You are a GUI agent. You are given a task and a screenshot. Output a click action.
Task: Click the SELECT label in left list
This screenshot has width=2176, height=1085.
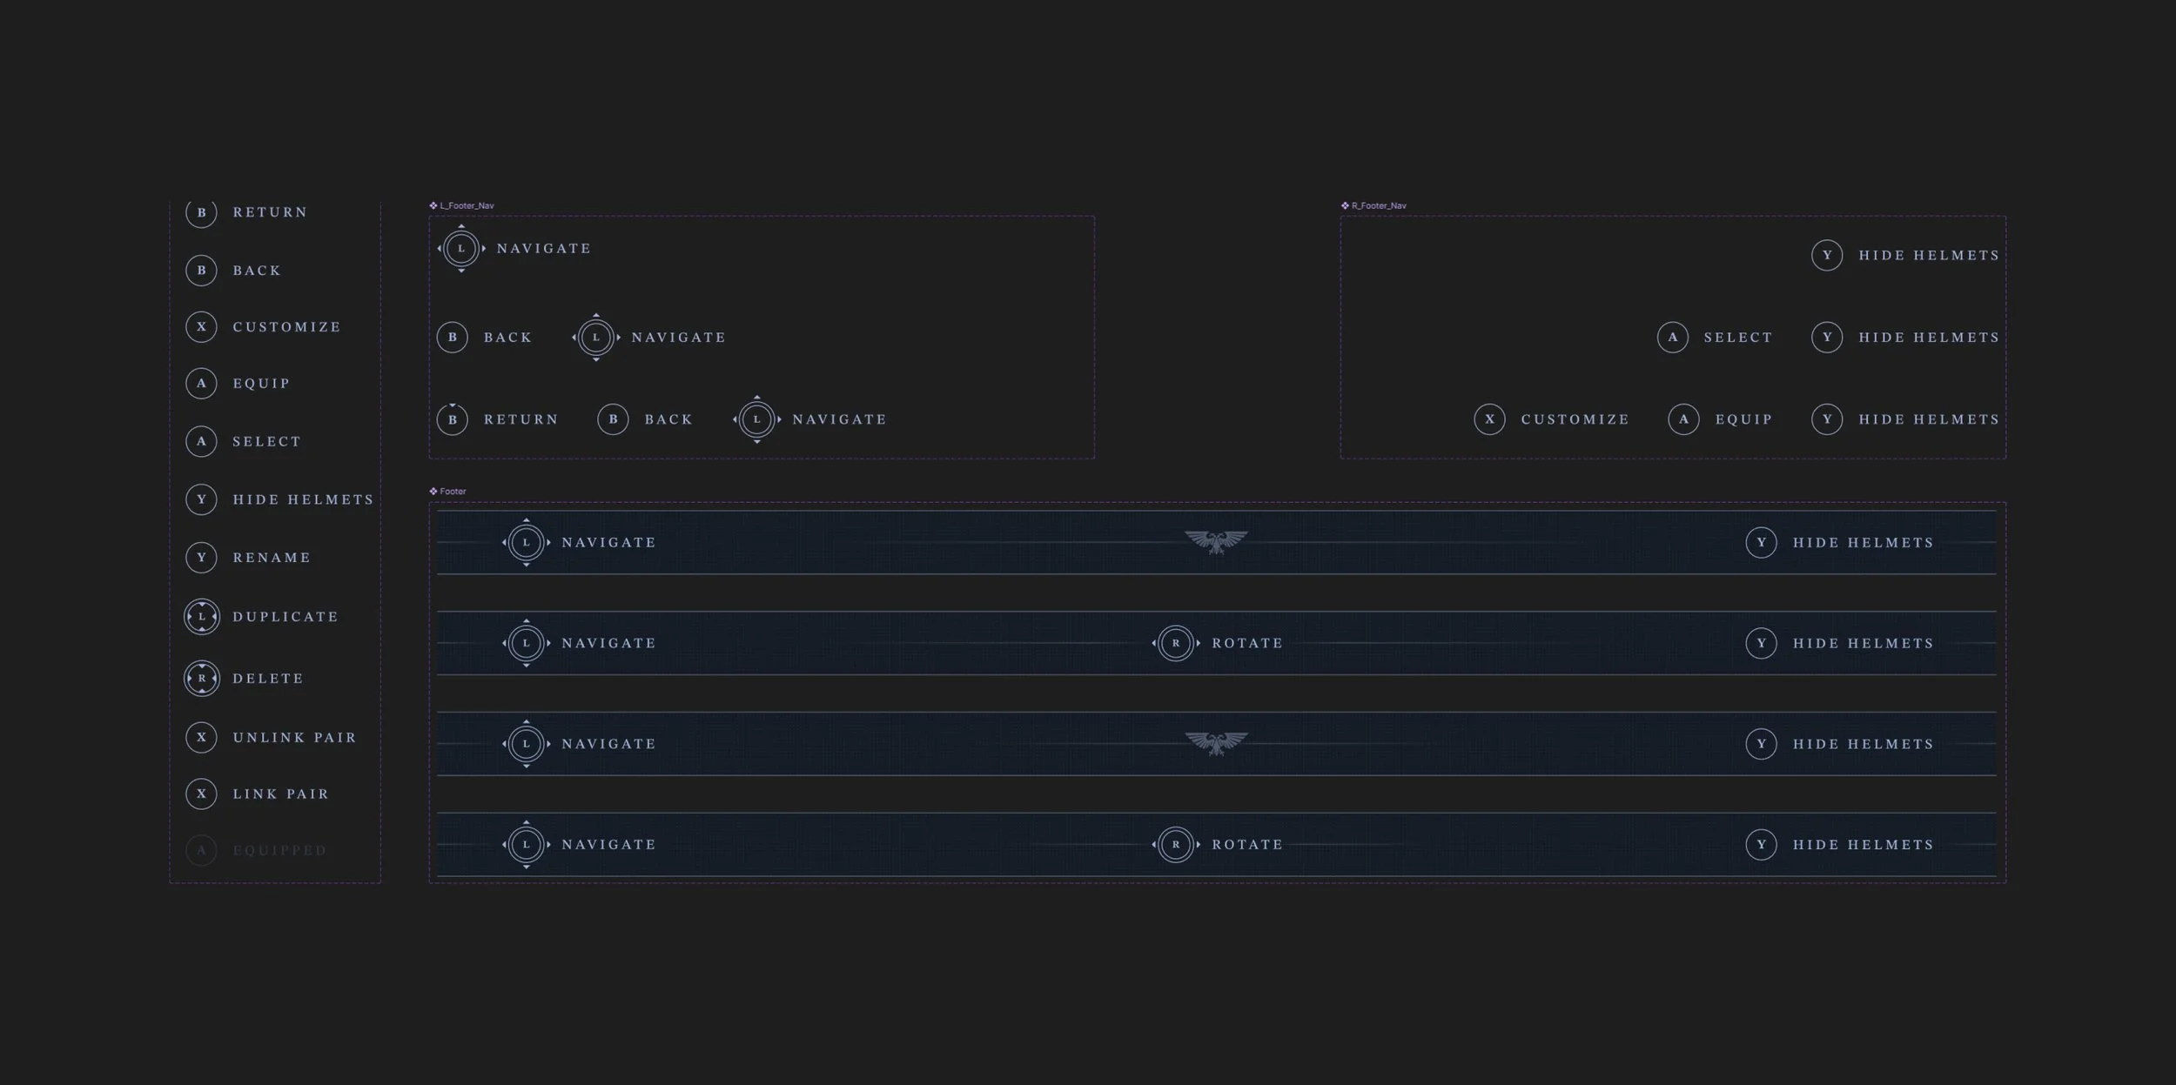[x=266, y=442]
